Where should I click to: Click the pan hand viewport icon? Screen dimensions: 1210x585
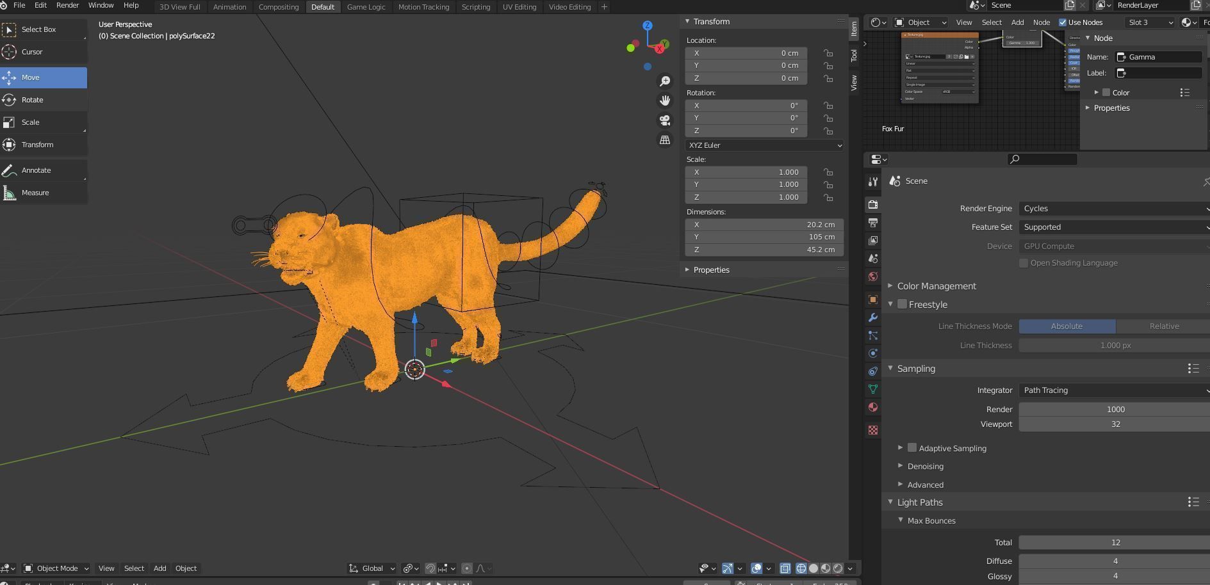click(665, 100)
